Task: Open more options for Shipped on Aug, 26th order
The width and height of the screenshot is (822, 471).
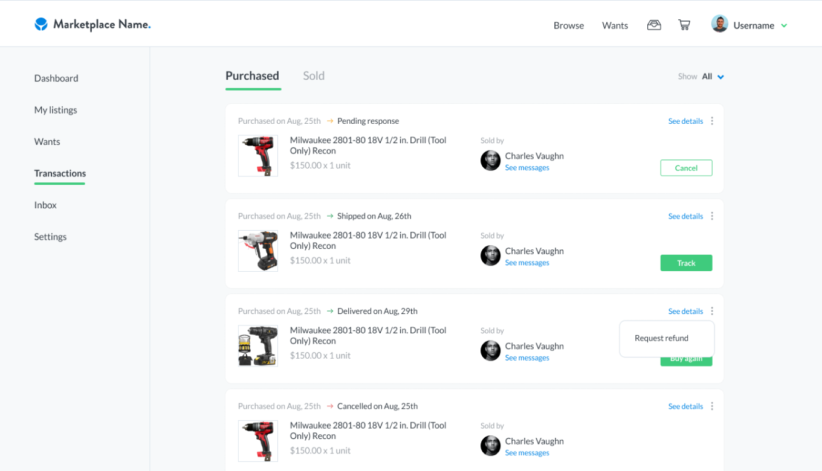Action: pos(712,216)
